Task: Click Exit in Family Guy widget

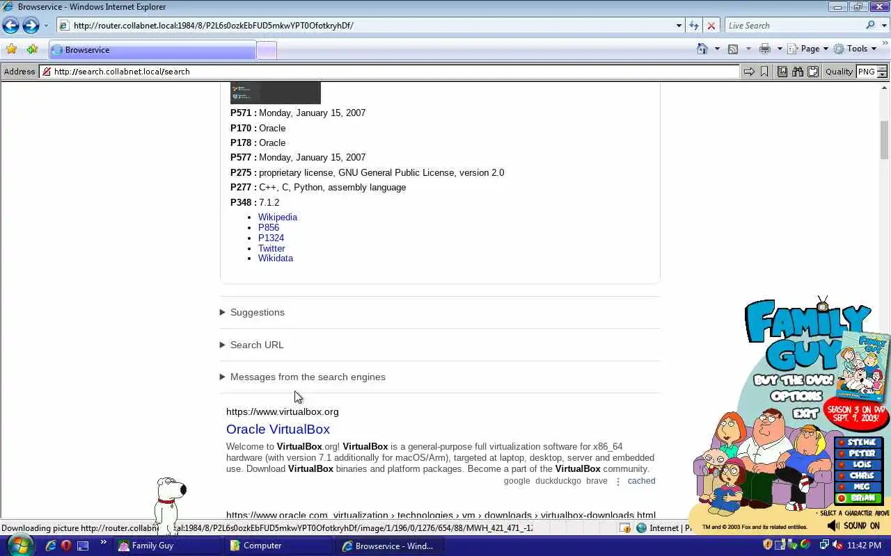Action: pos(805,413)
